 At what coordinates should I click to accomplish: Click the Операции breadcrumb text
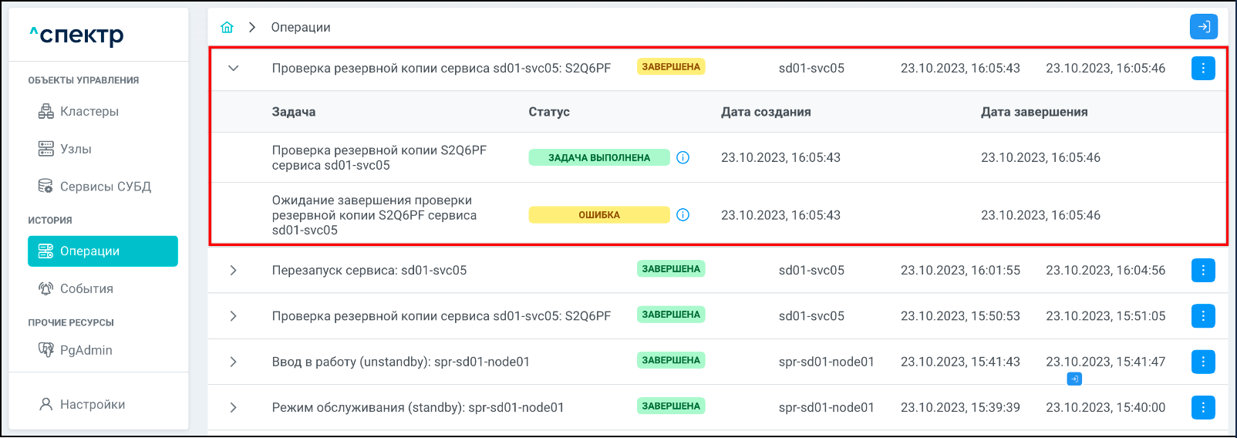pyautogui.click(x=301, y=28)
